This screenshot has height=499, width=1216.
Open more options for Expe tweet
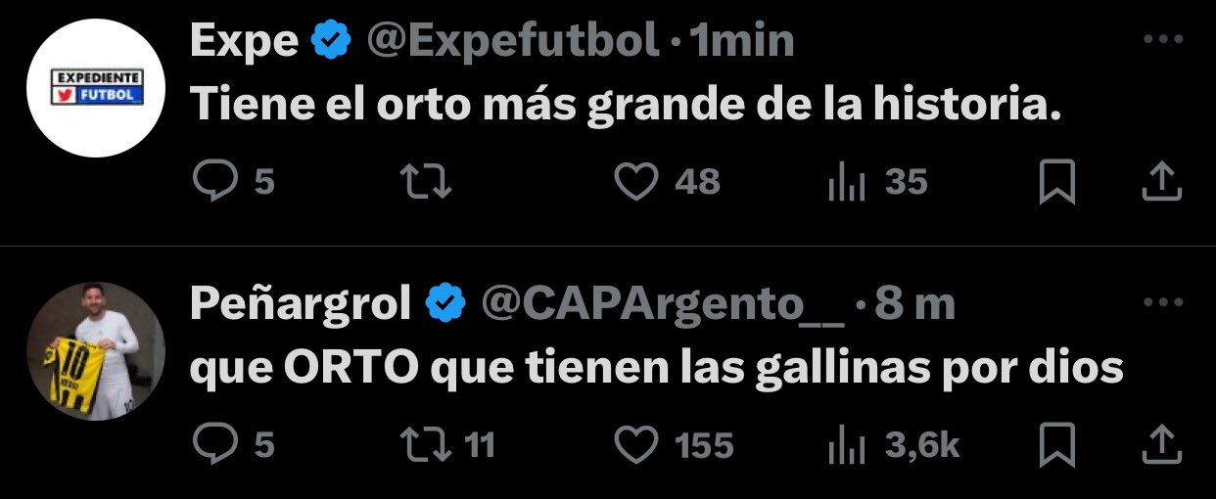(x=1163, y=40)
